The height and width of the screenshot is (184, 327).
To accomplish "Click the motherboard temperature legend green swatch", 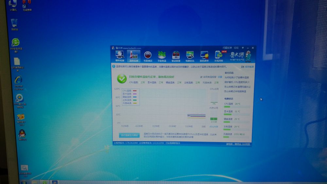I will pyautogui.click(x=135, y=100).
